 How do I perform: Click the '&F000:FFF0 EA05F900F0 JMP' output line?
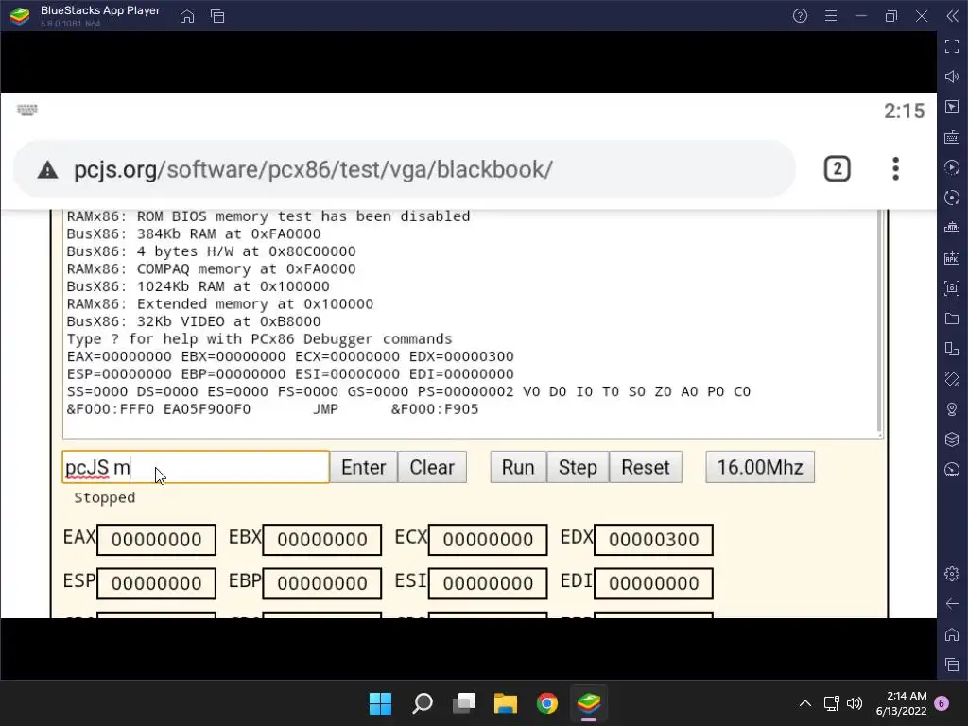pos(272,408)
